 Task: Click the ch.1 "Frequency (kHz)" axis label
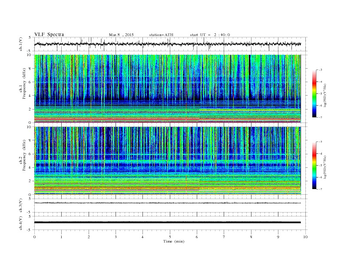(24, 83)
